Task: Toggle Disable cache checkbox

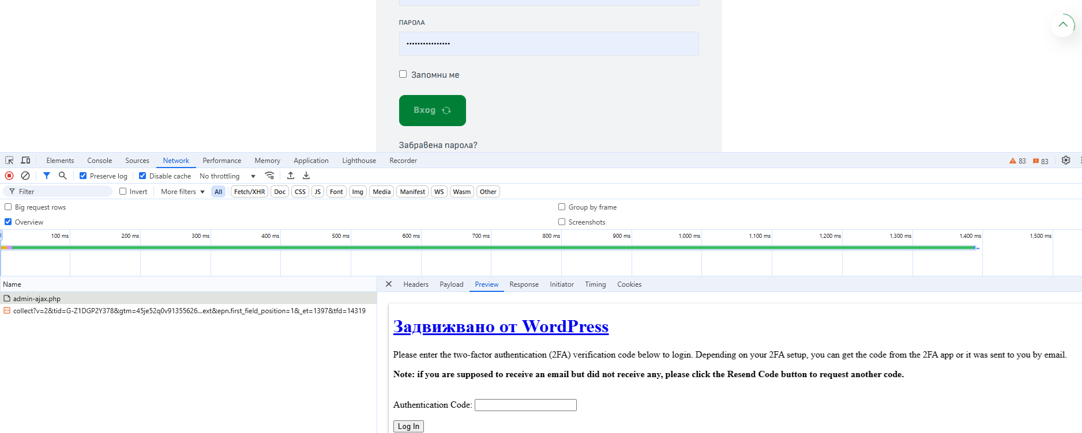Action: pos(142,176)
